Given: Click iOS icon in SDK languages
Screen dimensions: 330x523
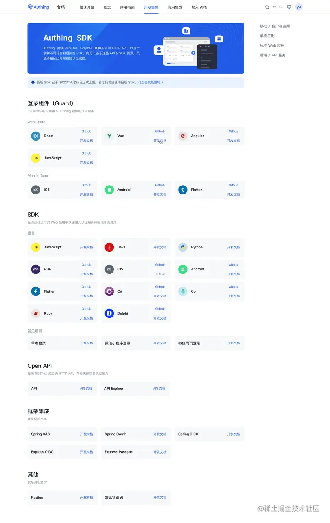Looking at the screenshot, I should click(109, 269).
